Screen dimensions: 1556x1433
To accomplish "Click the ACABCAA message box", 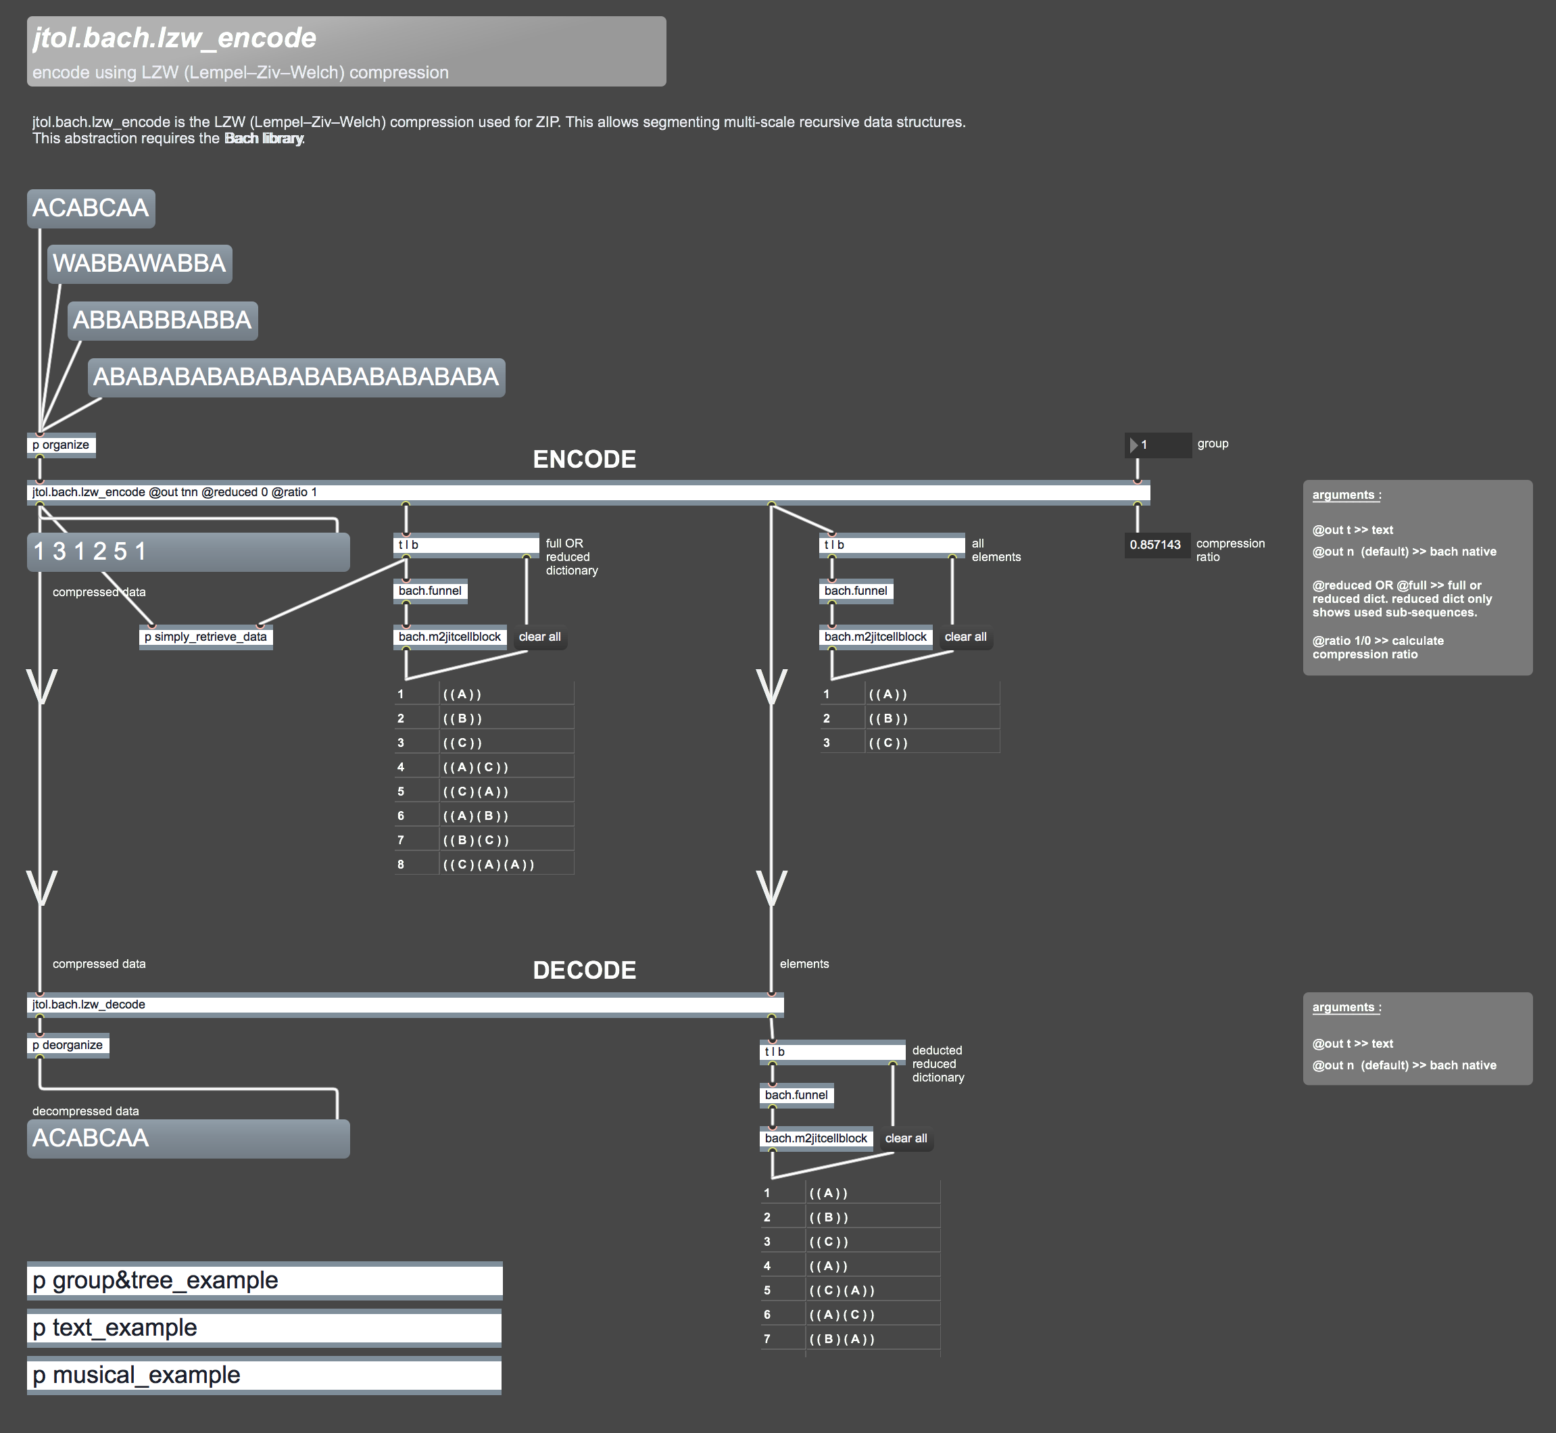I will 91,209.
